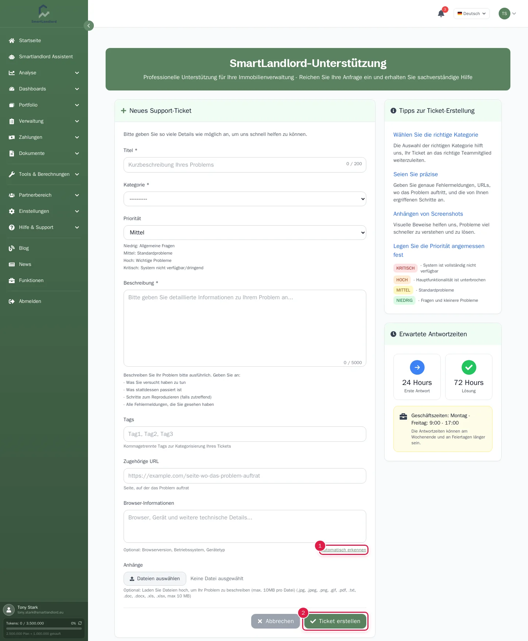The height and width of the screenshot is (641, 528).
Task: Expand the Einstellungen chevron
Action: (77, 211)
